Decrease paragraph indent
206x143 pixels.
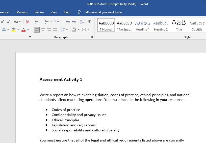[x=68, y=22]
